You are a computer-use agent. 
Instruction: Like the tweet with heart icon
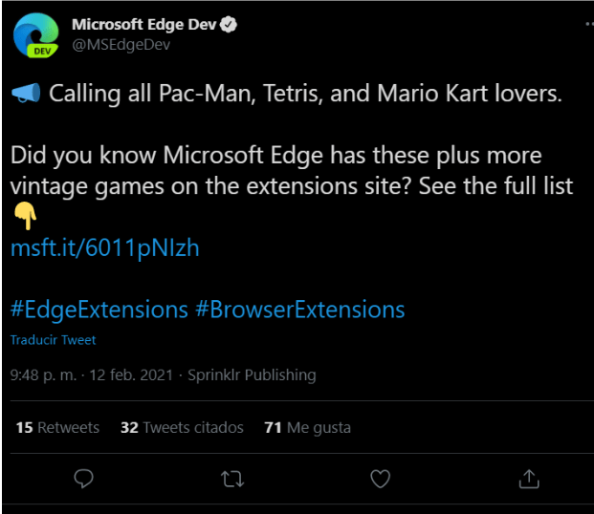[x=381, y=477]
